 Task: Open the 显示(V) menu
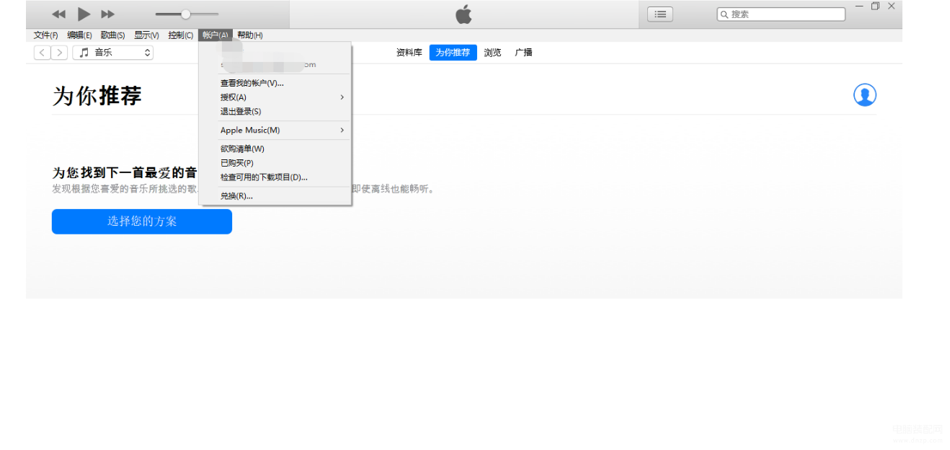(146, 35)
